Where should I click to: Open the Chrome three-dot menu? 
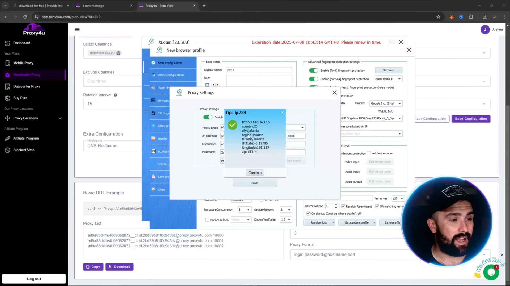coord(504,17)
